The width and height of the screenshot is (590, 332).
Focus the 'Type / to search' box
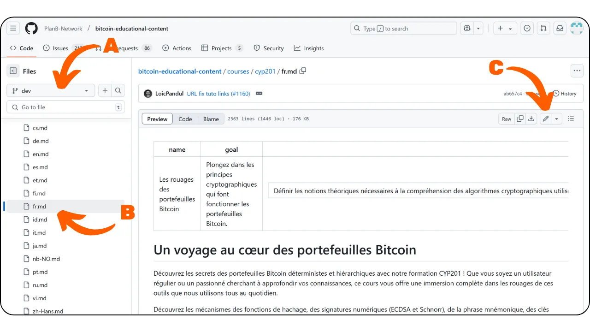pyautogui.click(x=403, y=29)
